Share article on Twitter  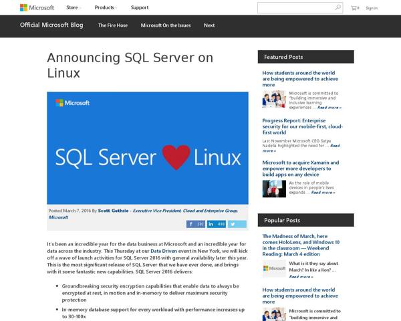tap(237, 224)
